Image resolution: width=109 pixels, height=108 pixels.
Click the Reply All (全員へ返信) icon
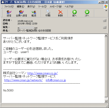(22, 13)
